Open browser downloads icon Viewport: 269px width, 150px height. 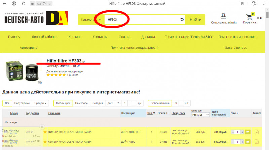tap(264, 4)
